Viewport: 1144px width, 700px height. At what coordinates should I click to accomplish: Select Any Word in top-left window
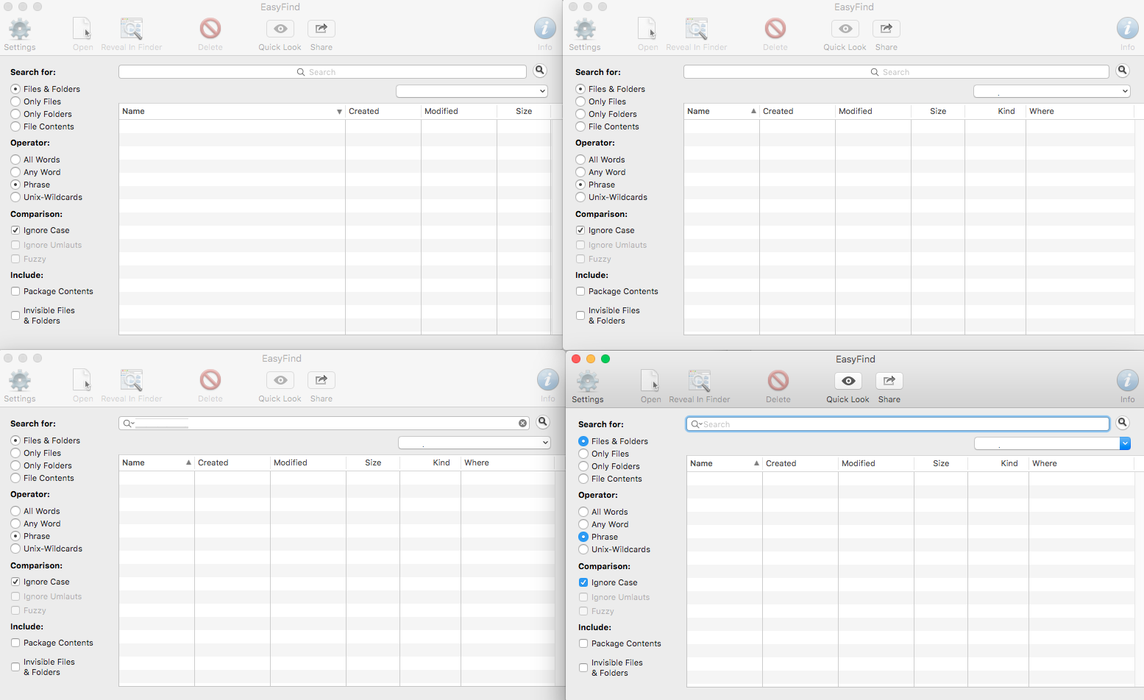point(15,172)
